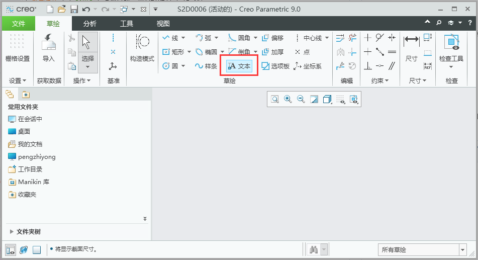Open the 设置 group dropdown
478x260 pixels.
click(x=18, y=80)
